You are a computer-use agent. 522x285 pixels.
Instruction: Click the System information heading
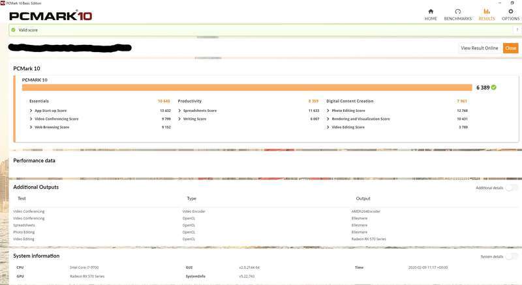[x=37, y=256]
